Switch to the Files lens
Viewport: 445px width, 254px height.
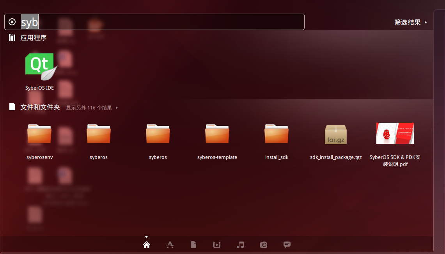pos(193,245)
